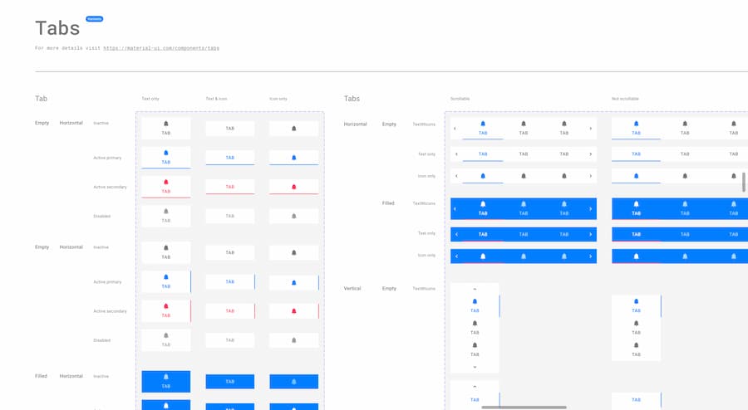
Task: Click the right scroll arrow in the empty Text only scrollable tabs
Action: [591, 154]
